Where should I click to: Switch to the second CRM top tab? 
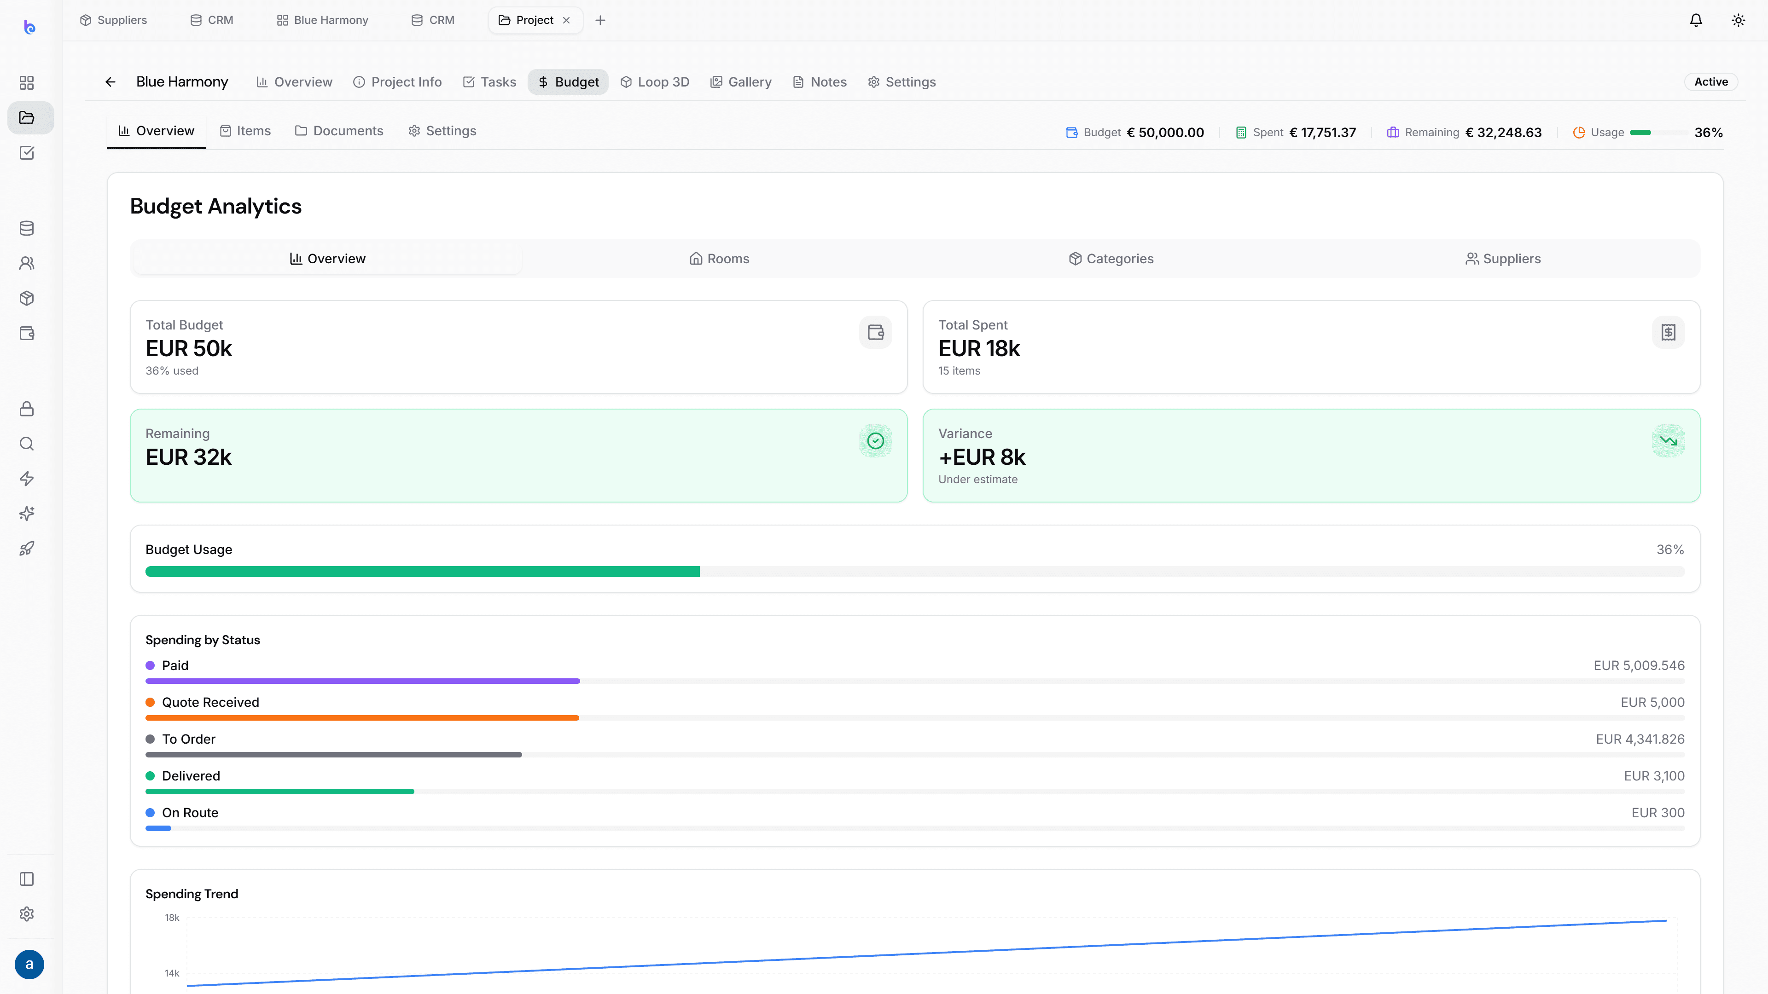click(x=432, y=21)
